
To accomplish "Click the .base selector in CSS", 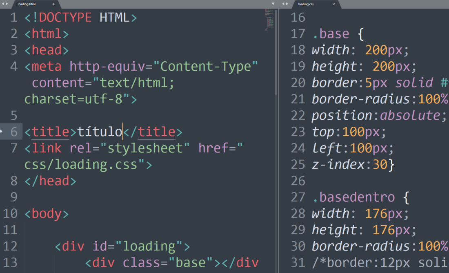I will 331,34.
